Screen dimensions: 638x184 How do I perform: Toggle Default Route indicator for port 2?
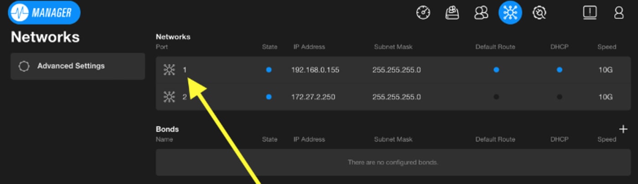(x=496, y=97)
